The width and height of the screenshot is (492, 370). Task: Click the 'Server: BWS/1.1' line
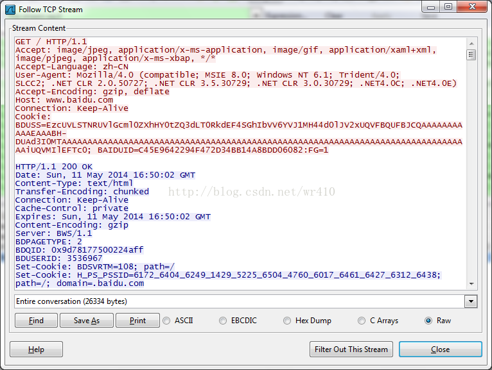[54, 233]
